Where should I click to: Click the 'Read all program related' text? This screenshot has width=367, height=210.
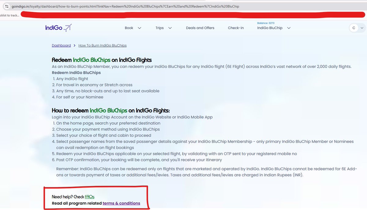point(77,203)
